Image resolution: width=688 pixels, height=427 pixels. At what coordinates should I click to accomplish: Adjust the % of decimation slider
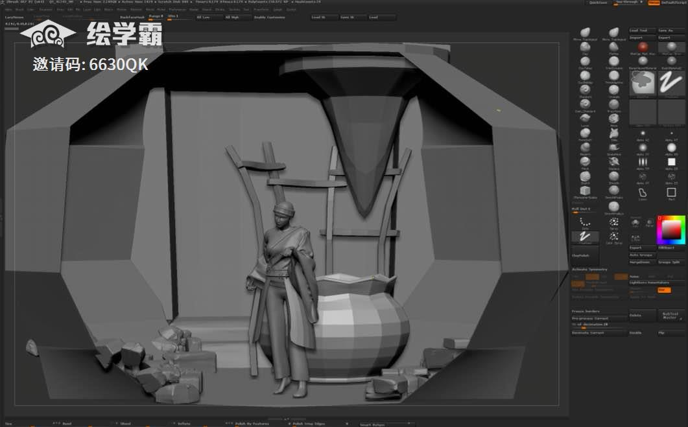click(599, 325)
